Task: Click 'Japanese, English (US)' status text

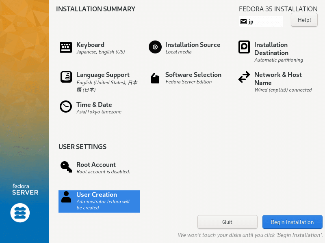Action: point(101,52)
